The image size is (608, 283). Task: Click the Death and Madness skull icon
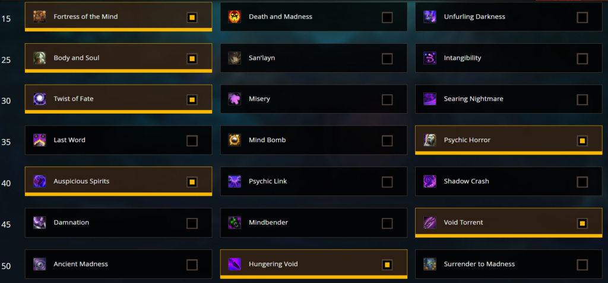point(235,17)
